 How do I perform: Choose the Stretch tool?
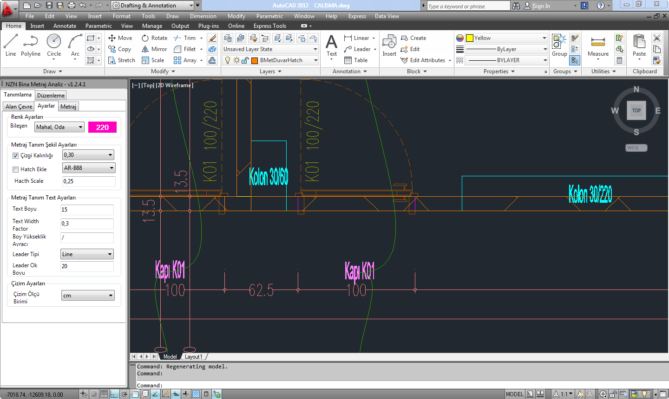121,60
